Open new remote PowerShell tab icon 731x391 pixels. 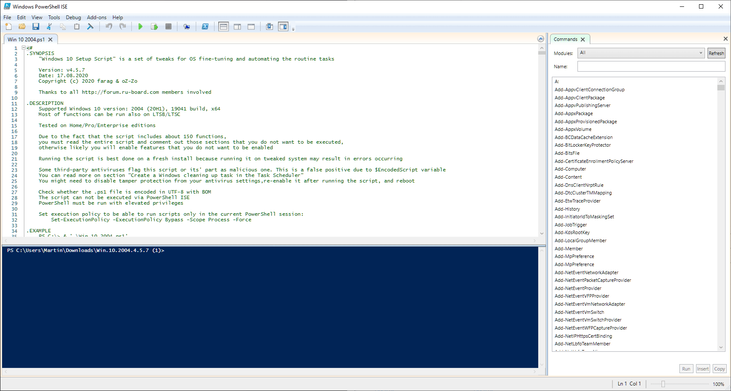pos(187,26)
